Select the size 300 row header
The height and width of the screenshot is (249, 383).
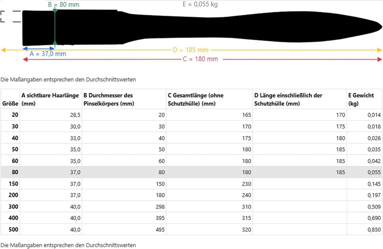pos(10,206)
